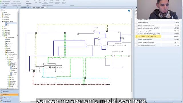
Task: Collapse the top-level Blocks node
Action: pyautogui.click(x=1, y=29)
